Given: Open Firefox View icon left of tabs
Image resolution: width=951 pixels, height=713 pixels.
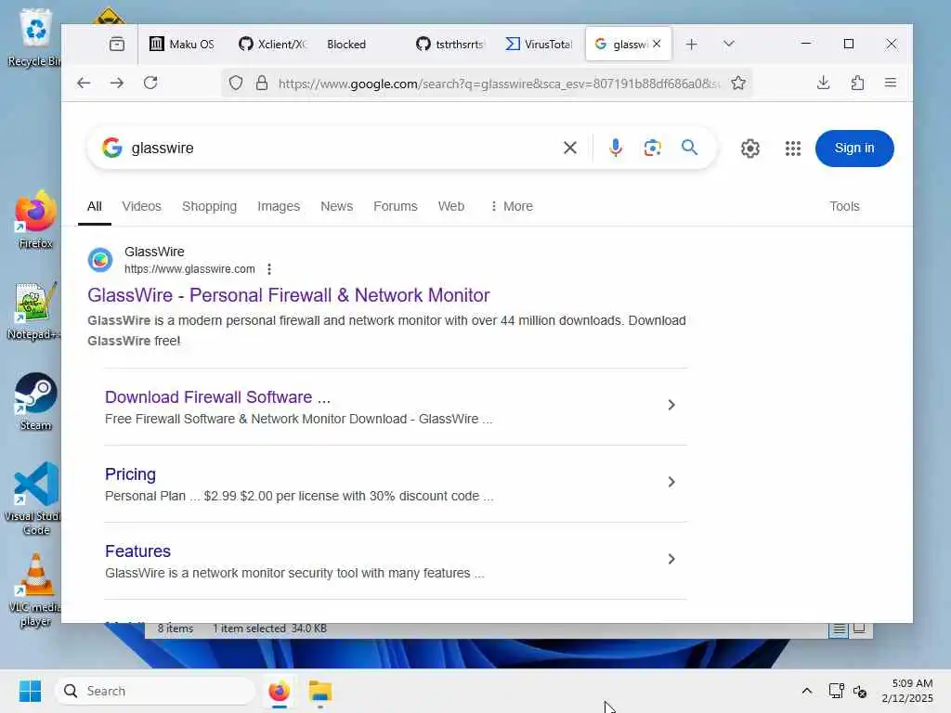Looking at the screenshot, I should [x=117, y=44].
